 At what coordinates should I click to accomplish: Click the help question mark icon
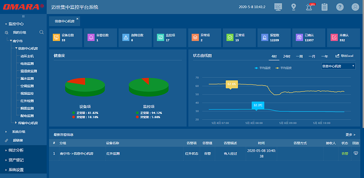340,7
